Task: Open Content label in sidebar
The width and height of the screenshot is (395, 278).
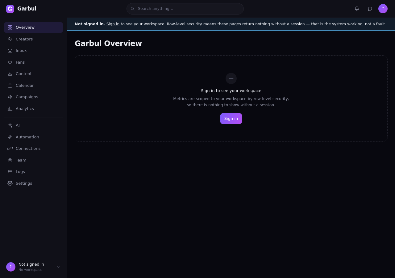Action: click(x=23, y=74)
